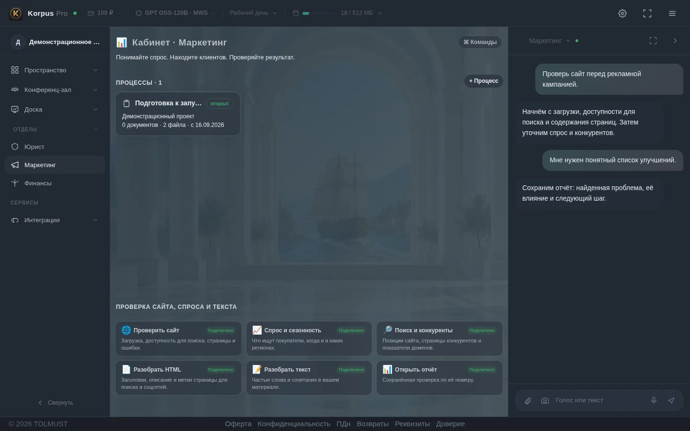Screen dimensions: 690x431
Task: Click the camera icon in the chat input
Action: point(545,401)
